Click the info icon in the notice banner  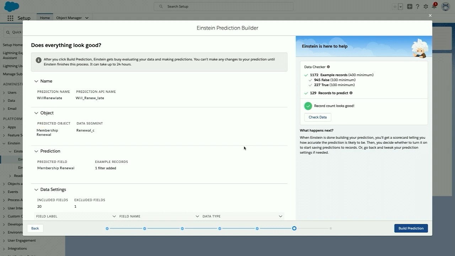point(39,60)
